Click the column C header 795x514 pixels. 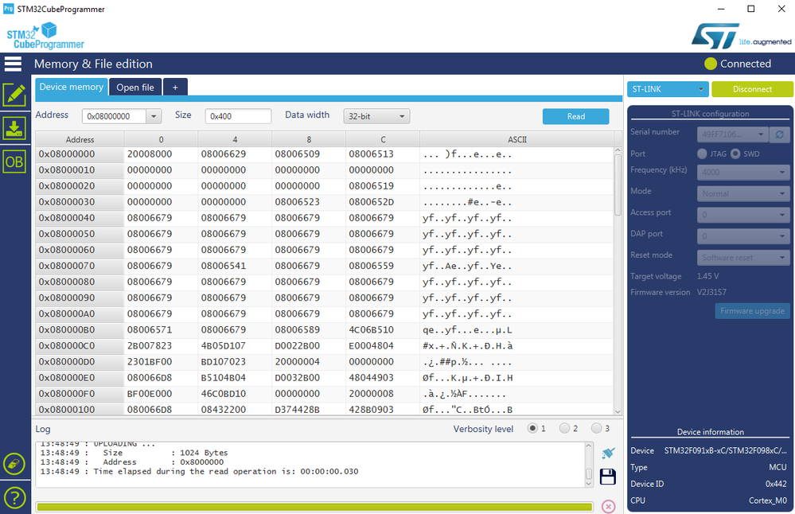383,139
